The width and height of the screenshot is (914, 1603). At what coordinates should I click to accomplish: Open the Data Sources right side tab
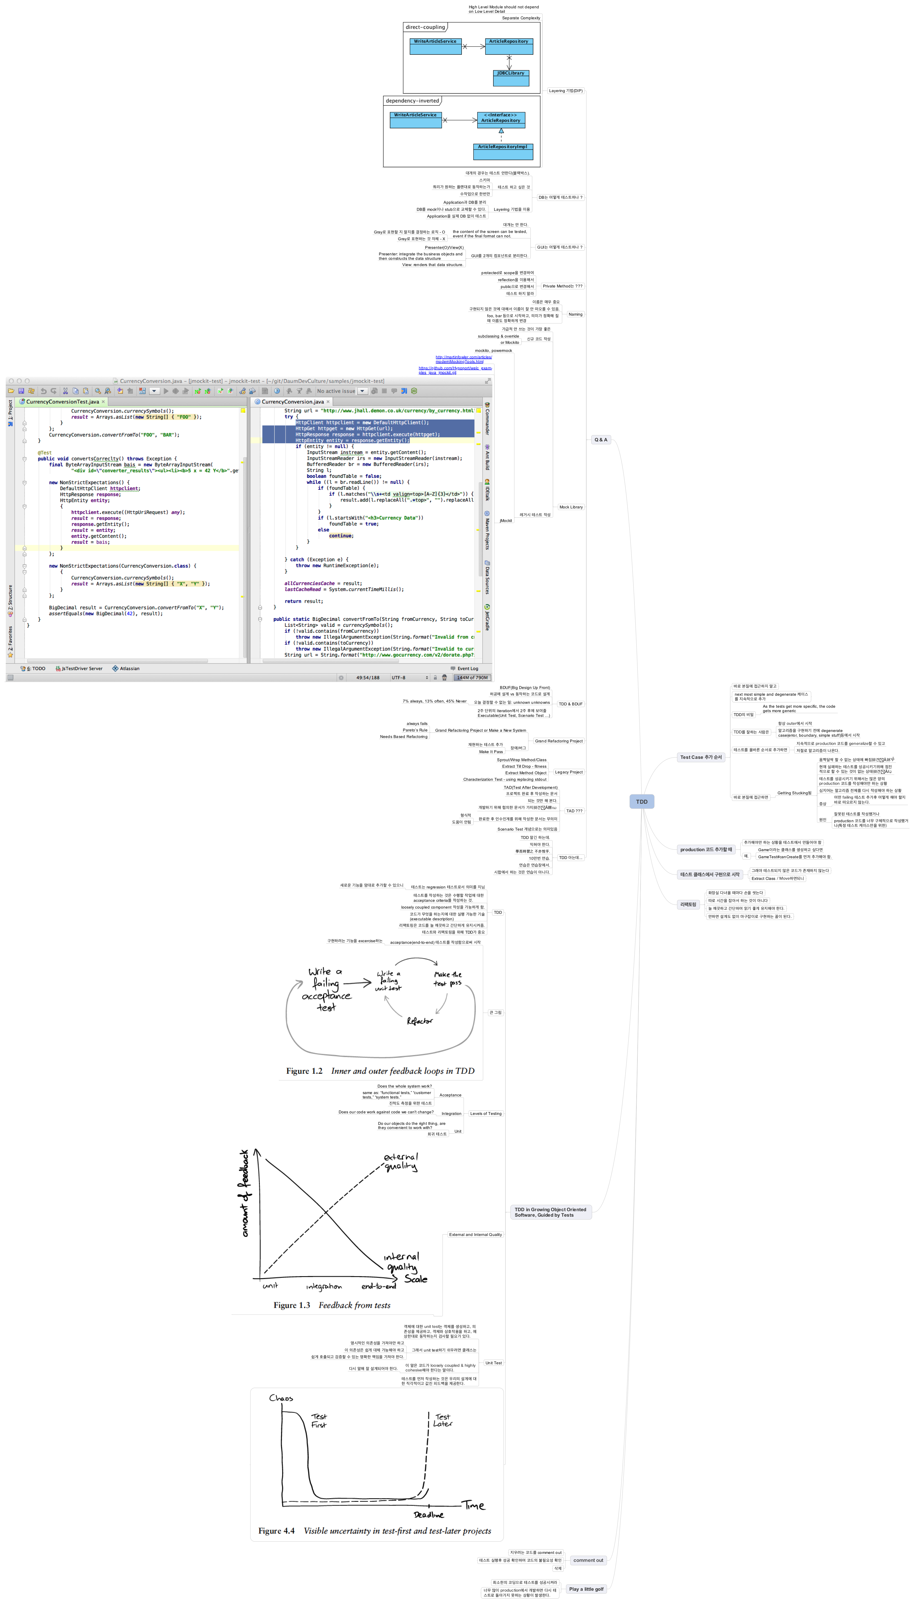tap(487, 577)
